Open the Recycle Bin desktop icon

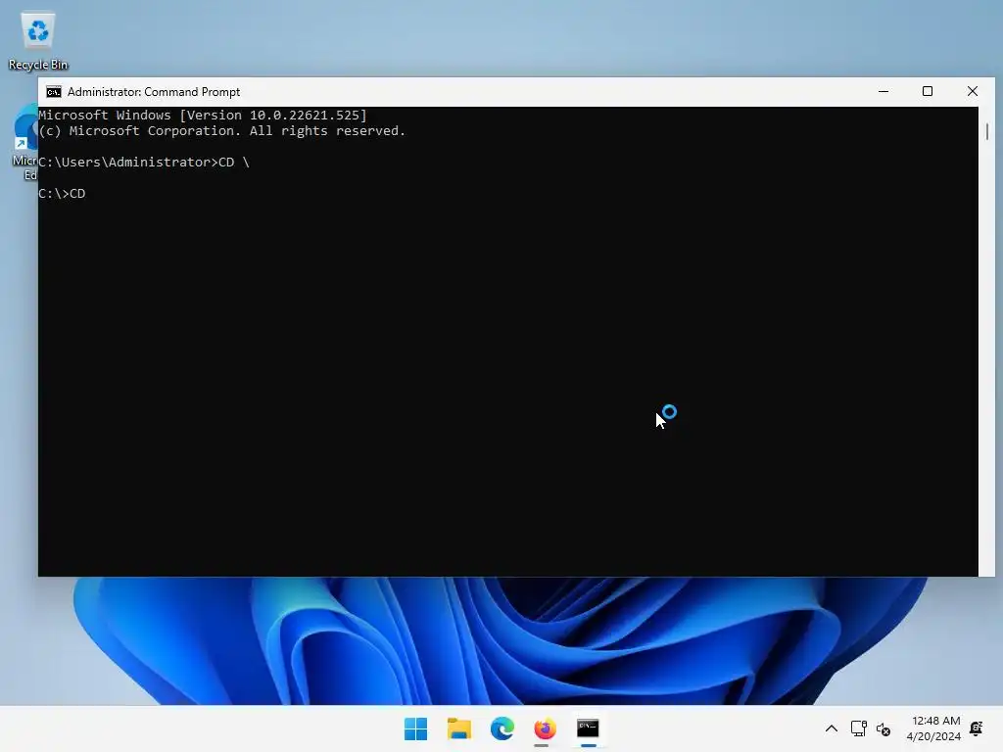38,41
